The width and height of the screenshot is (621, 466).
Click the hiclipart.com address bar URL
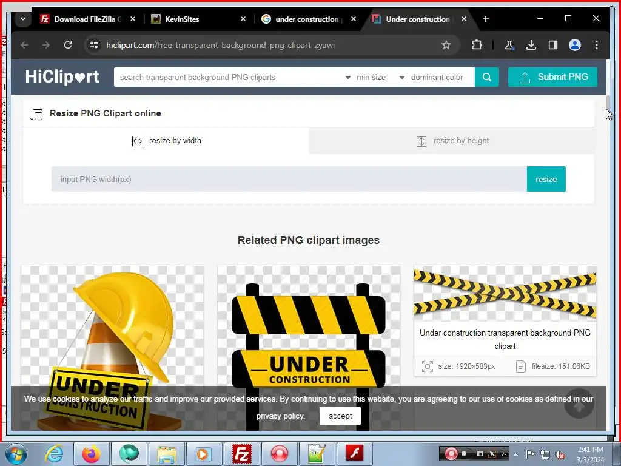[220, 45]
